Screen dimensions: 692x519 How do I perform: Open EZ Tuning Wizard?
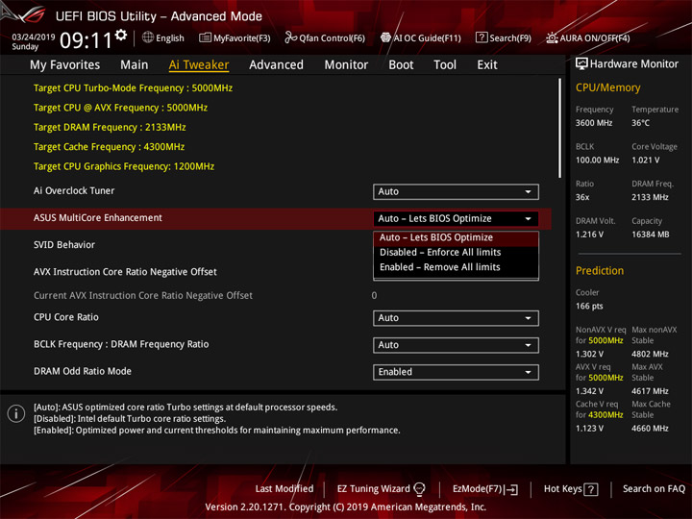coord(381,489)
